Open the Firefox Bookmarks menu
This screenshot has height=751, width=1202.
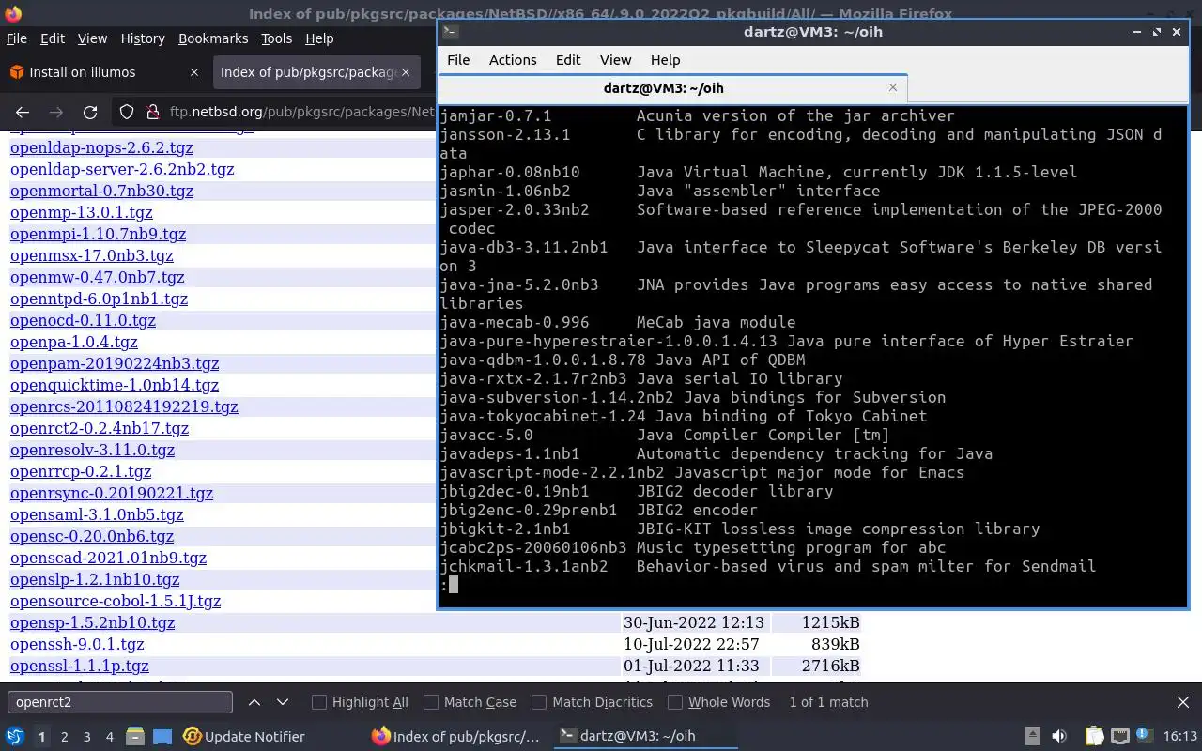213,38
